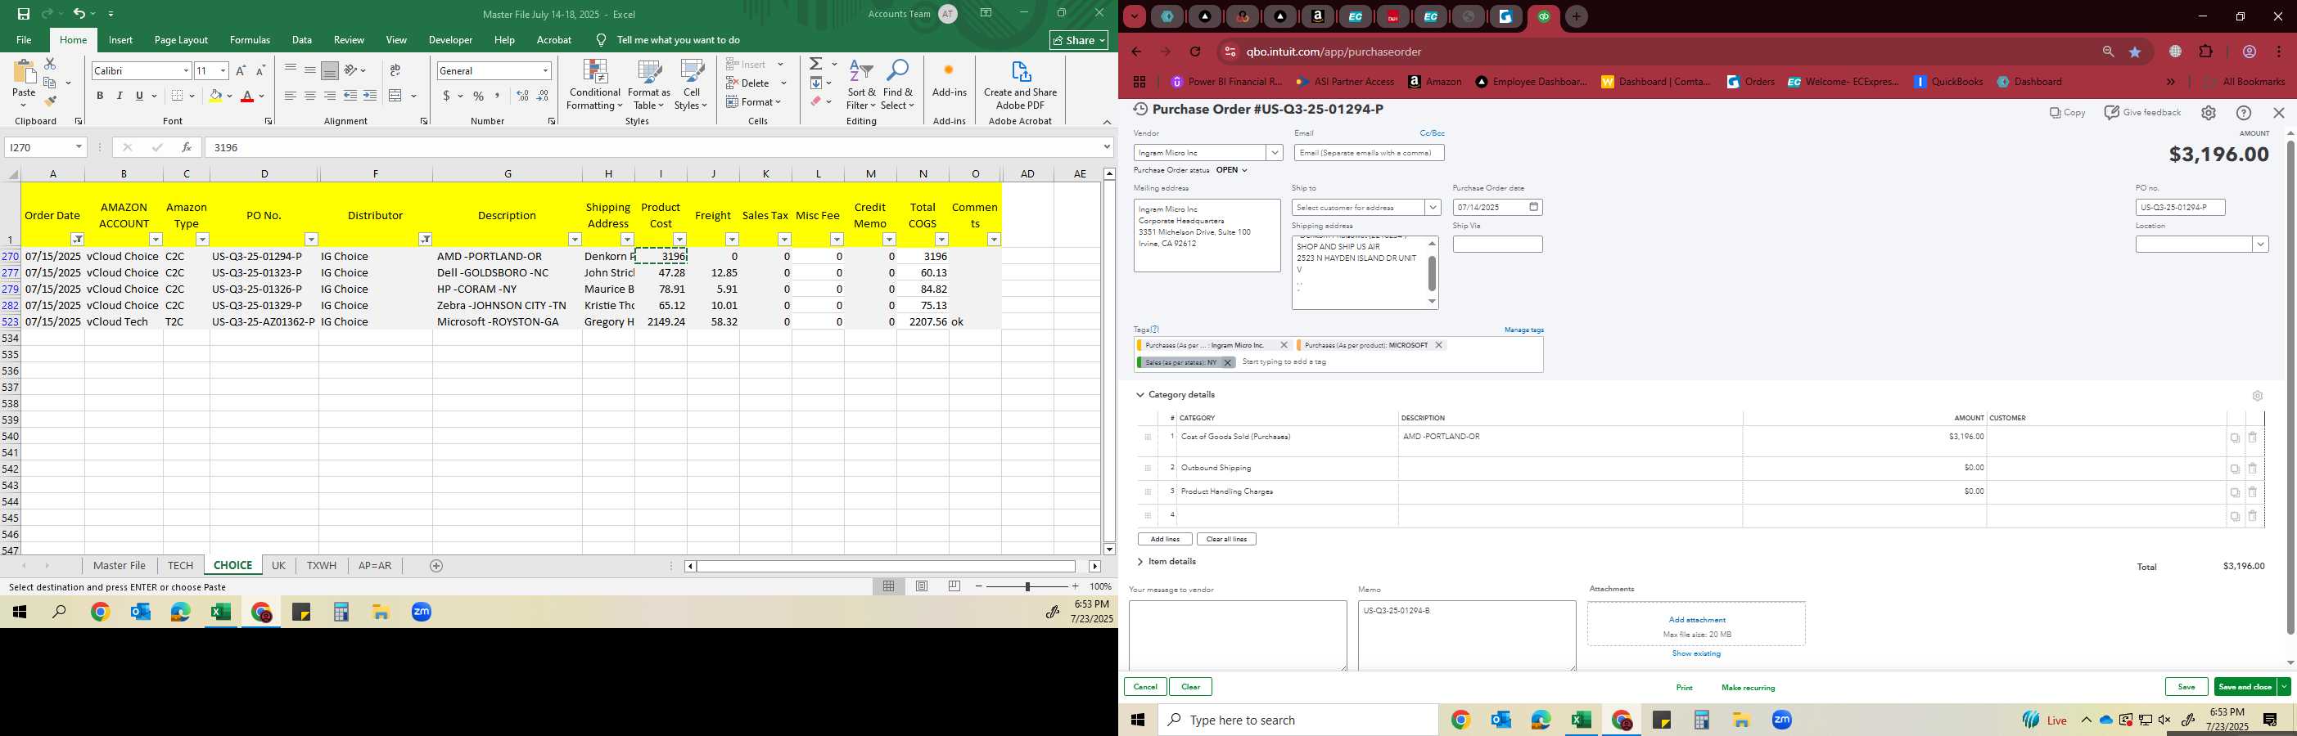
Task: Toggle Bold formatting in Excel ribbon
Action: (100, 96)
